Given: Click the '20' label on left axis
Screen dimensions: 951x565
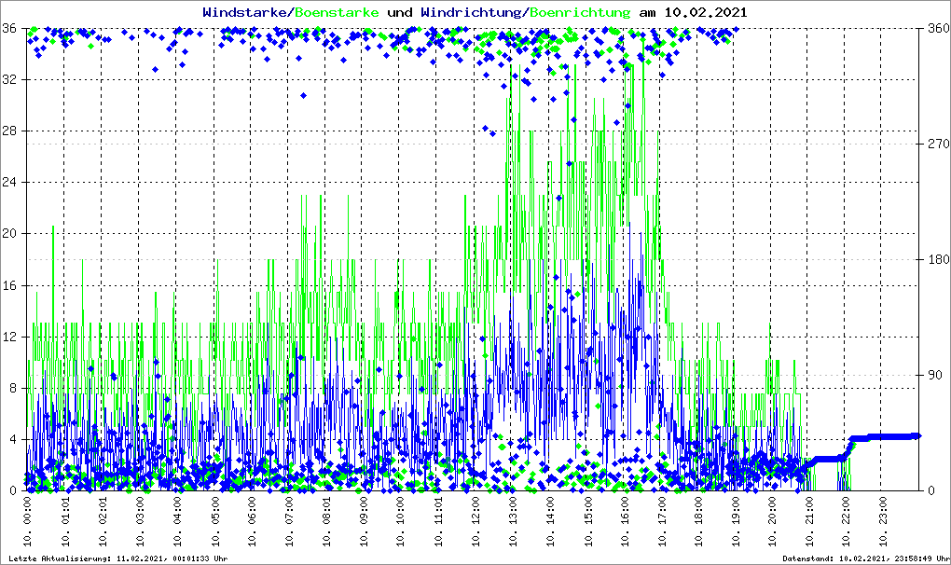Looking at the screenshot, I should tap(10, 234).
